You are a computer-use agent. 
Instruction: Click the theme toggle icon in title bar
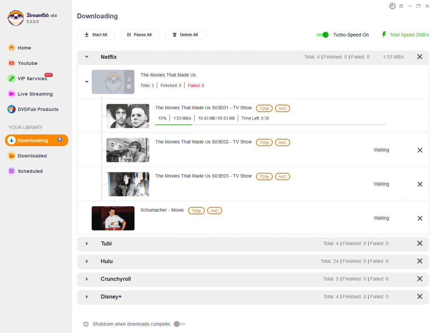[x=392, y=6]
